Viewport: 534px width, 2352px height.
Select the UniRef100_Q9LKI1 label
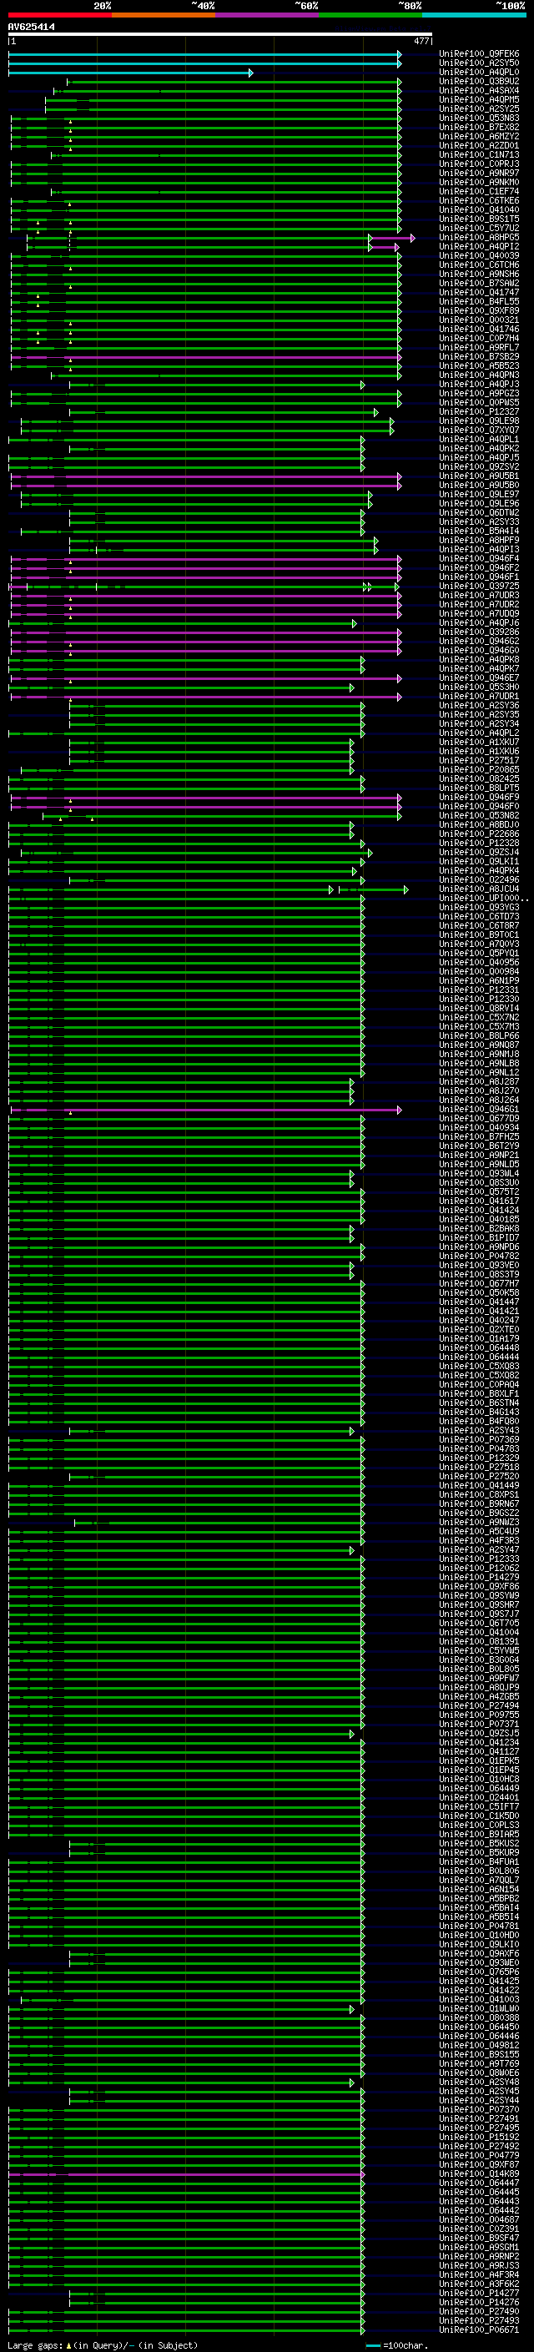[x=478, y=862]
